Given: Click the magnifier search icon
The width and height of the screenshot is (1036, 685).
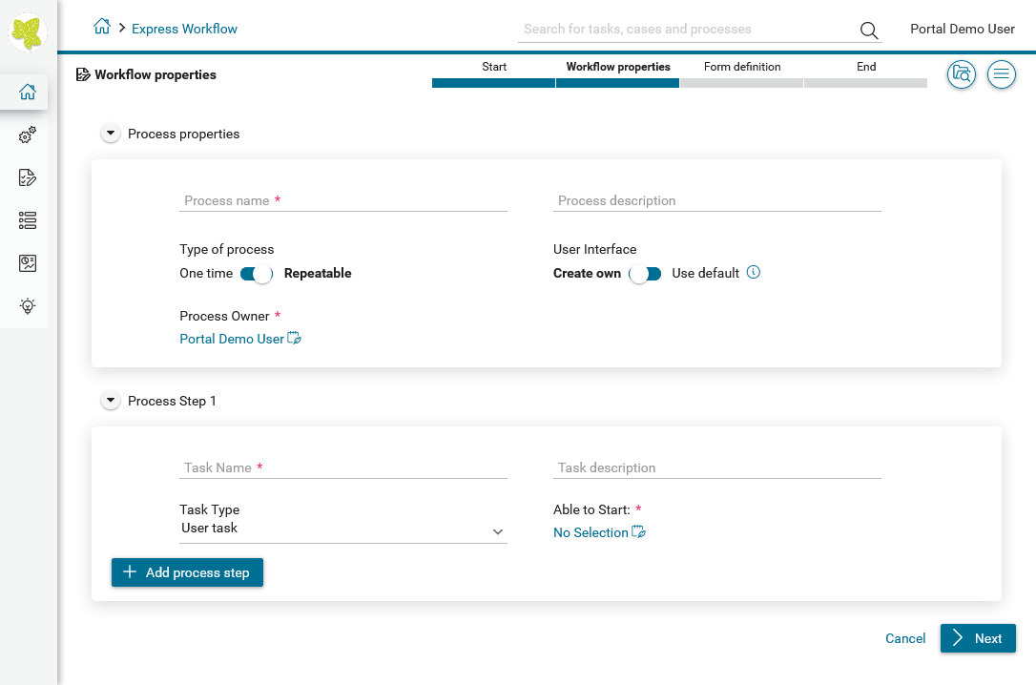Looking at the screenshot, I should point(868,30).
